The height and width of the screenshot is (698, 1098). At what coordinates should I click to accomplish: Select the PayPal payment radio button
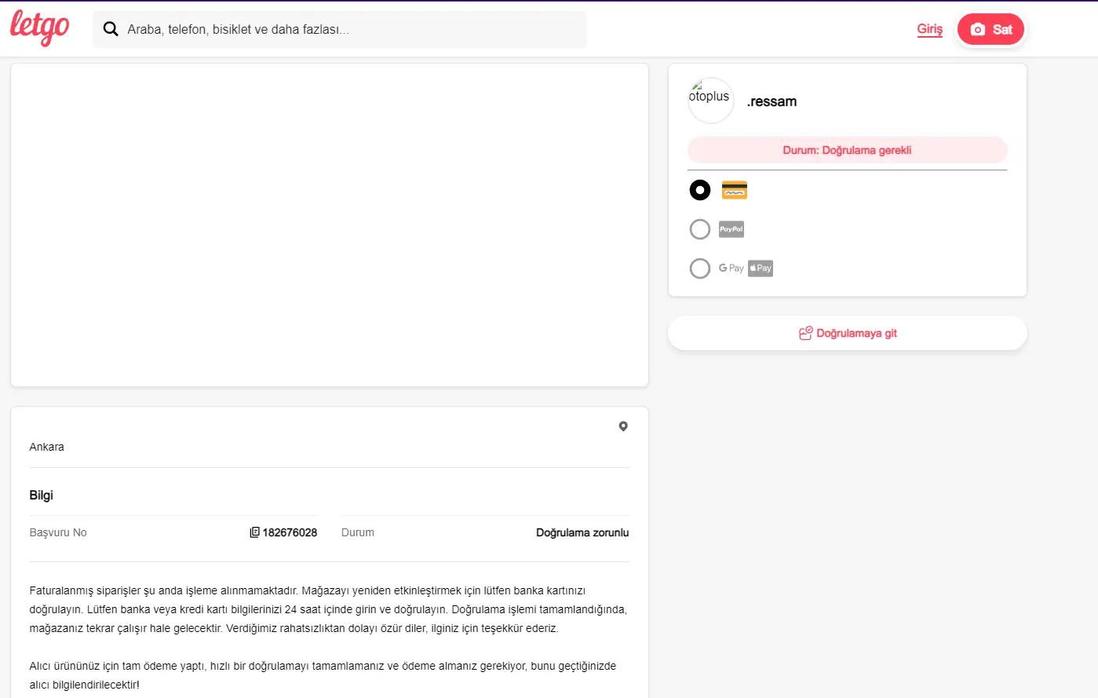point(700,229)
